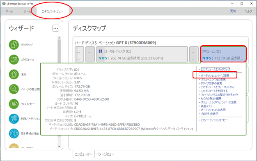Open the 削除パーティション wizard icon
257x161 pixels.
(x=14, y=119)
